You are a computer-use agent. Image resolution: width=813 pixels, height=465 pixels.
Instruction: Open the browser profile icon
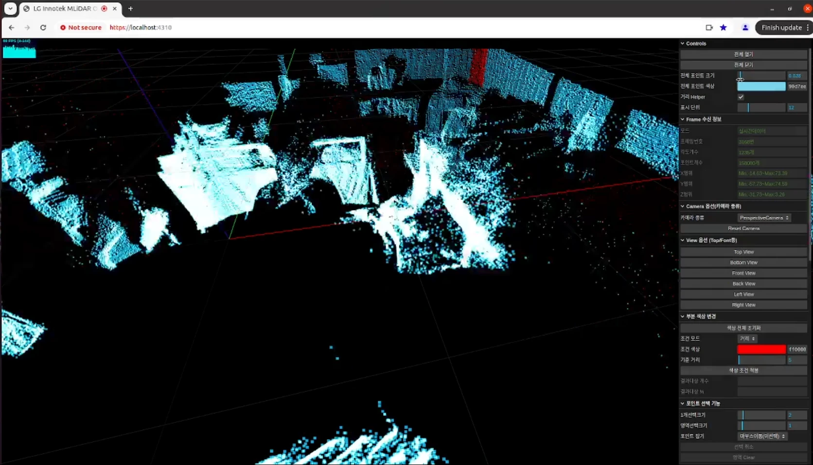coord(745,28)
